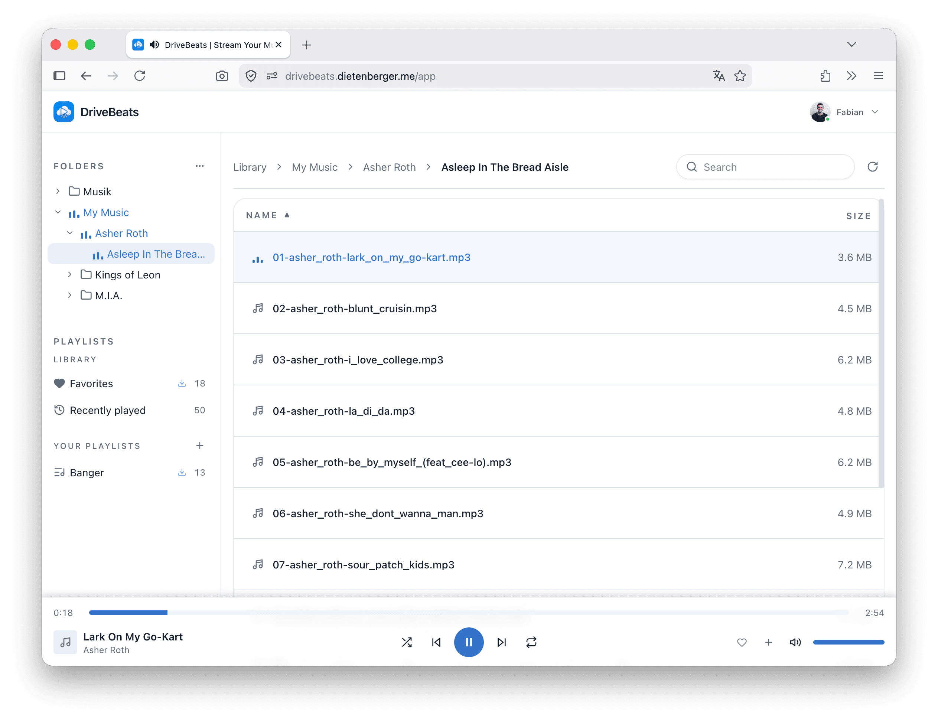This screenshot has width=938, height=721.
Task: Collapse the Asher Roth folder
Action: 70,233
